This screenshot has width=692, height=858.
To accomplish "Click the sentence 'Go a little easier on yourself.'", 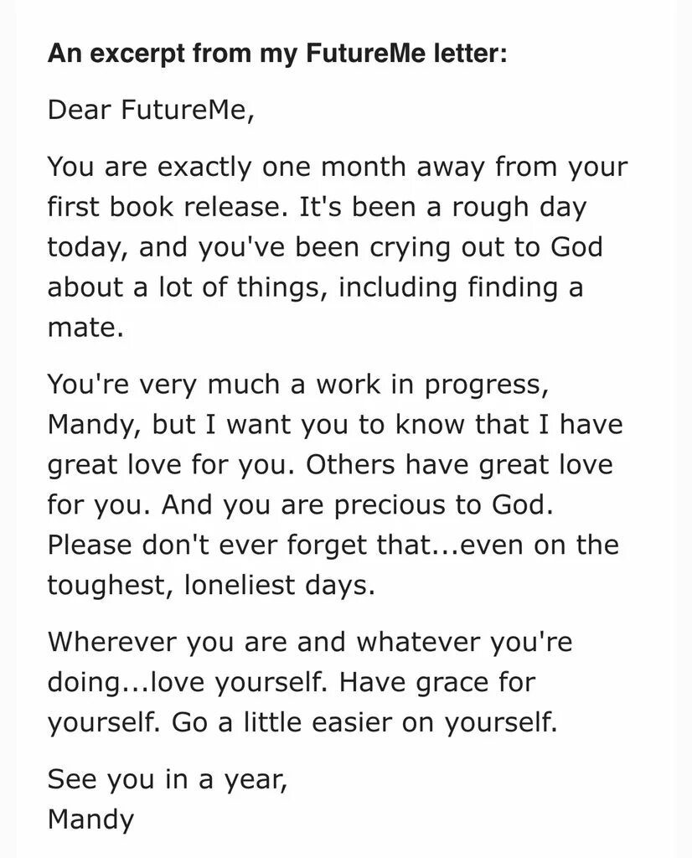I will click(364, 723).
